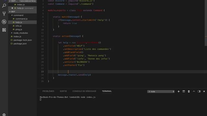Click the setTitle('HELP') line

coord(74,46)
